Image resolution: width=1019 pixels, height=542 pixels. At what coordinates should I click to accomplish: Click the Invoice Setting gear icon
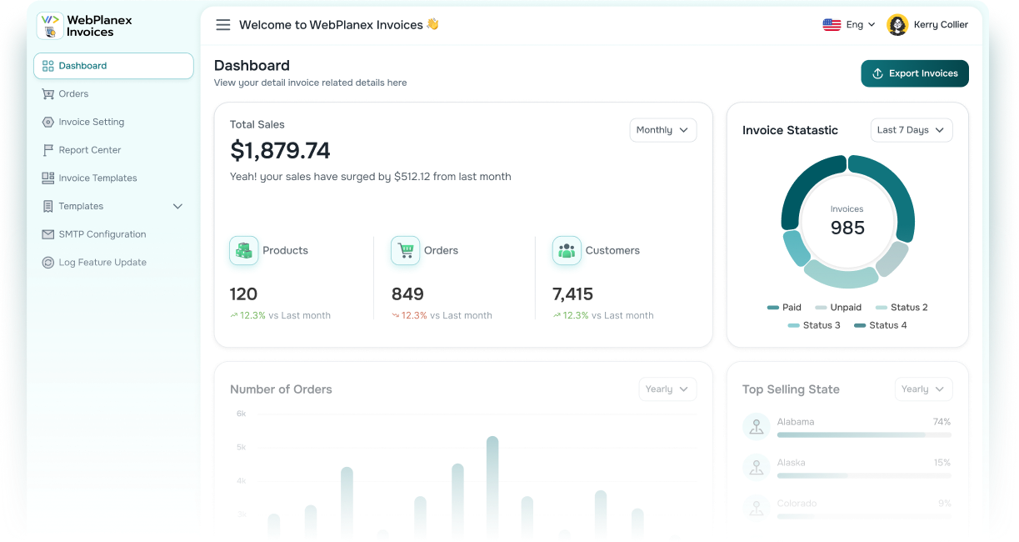point(47,122)
